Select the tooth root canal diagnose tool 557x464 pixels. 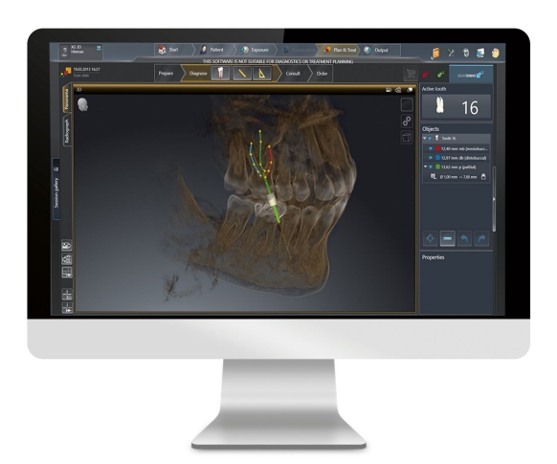point(220,74)
